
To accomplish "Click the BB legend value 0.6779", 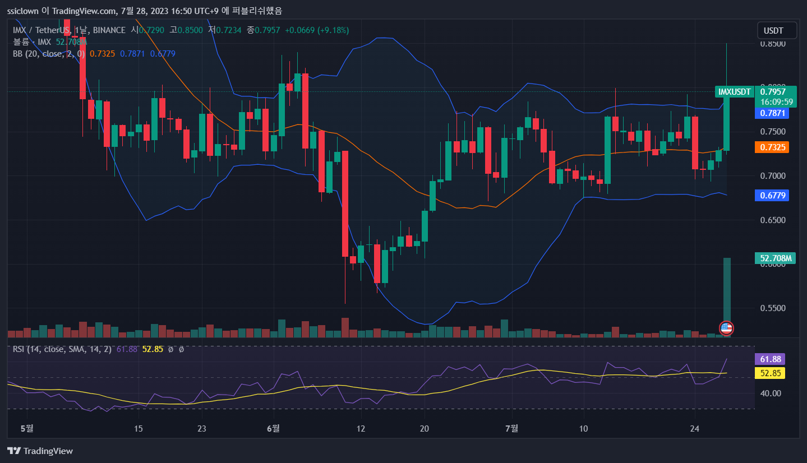I will pos(163,53).
